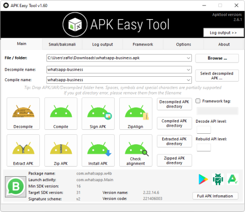The width and height of the screenshot is (245, 212).
Task: Click version name value 2.22.14.6
Action: pyautogui.click(x=151, y=192)
